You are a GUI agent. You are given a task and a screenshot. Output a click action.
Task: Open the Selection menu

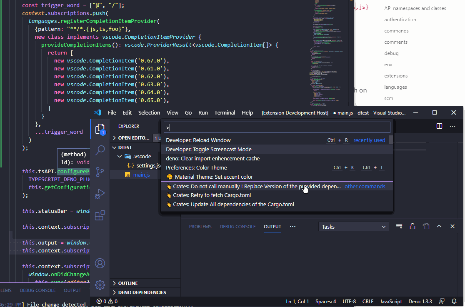pos(149,113)
